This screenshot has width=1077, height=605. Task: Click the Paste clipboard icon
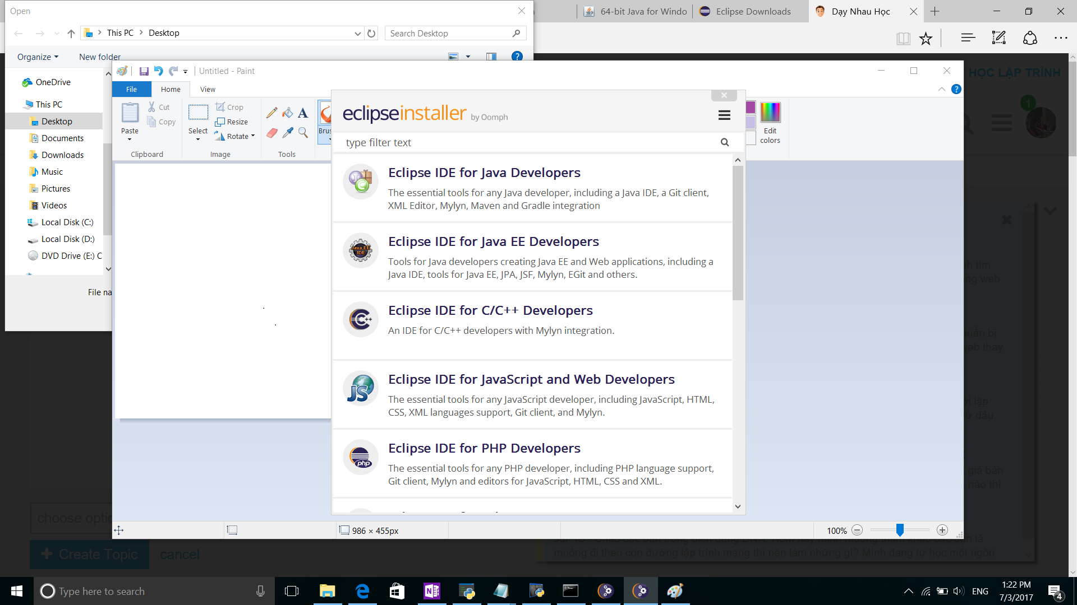(130, 113)
